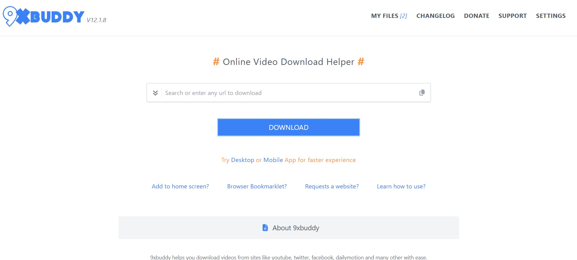
Task: Open the SUPPORT page
Action: 512,16
